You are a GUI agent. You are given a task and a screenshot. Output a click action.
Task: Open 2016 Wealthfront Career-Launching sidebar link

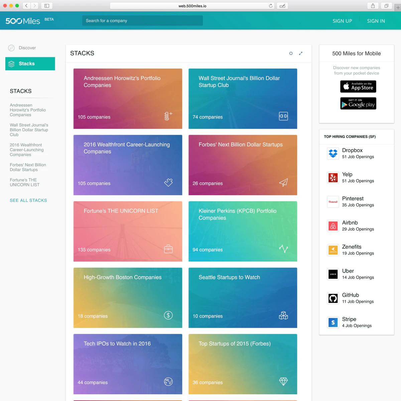click(27, 150)
